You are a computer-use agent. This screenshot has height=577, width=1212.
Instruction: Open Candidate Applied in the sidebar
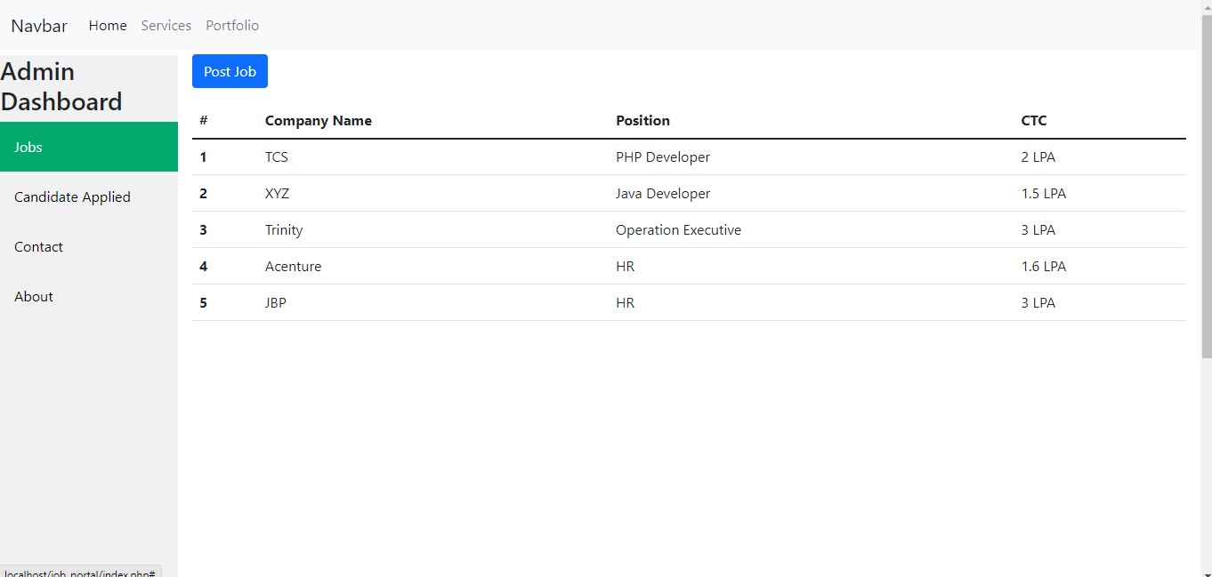click(x=89, y=196)
